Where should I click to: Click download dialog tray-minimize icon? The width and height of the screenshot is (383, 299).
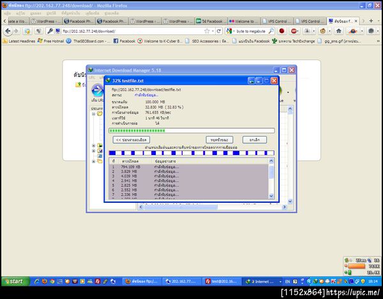251,81
